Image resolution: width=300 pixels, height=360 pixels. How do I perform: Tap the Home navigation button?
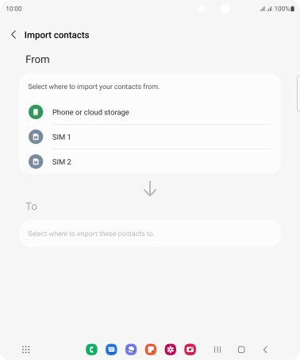tap(241, 350)
